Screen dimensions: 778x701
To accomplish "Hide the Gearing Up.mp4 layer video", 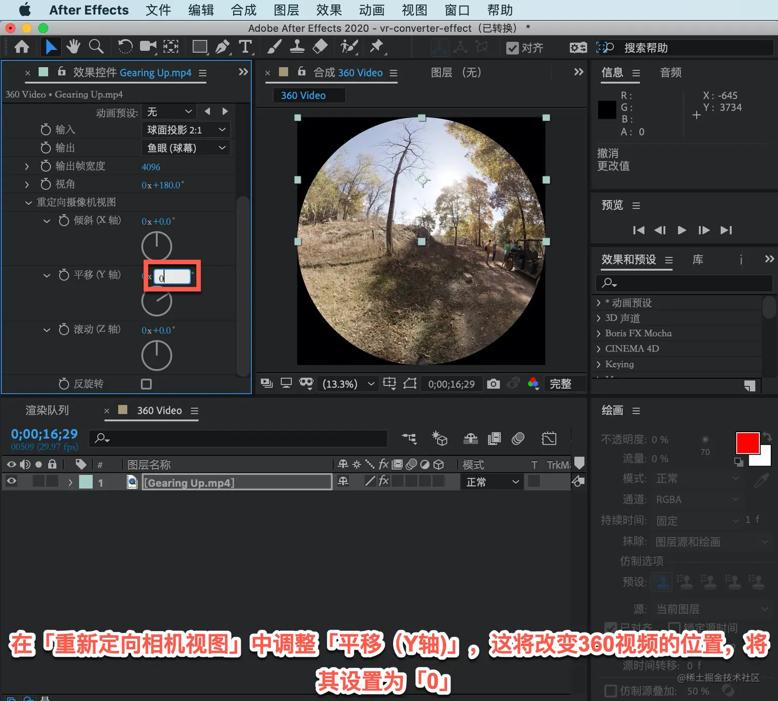I will tap(11, 481).
